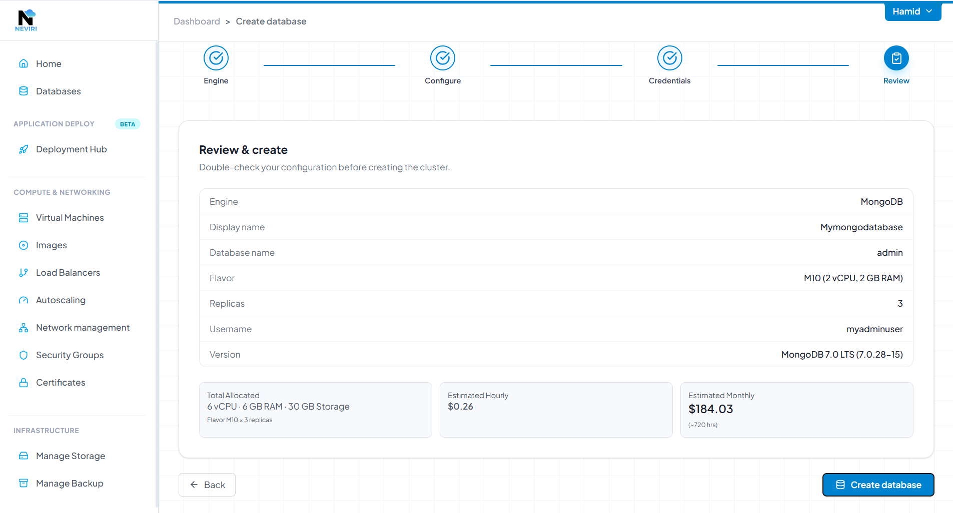Select the Review step label

click(896, 81)
